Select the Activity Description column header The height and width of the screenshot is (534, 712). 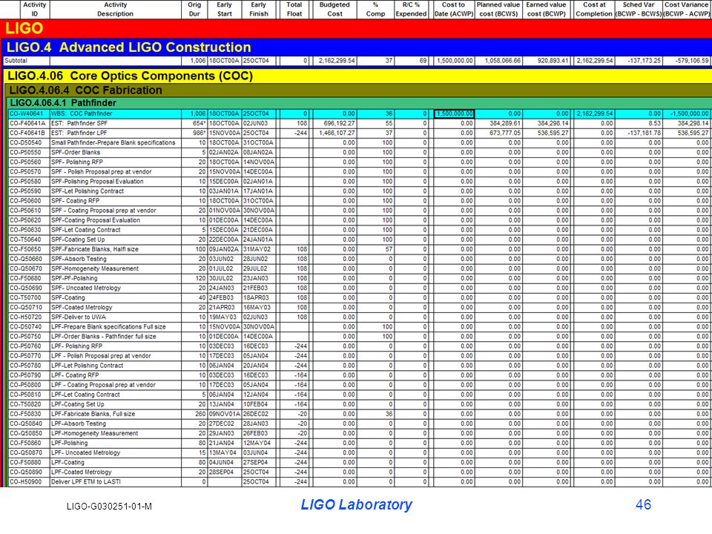pos(116,10)
